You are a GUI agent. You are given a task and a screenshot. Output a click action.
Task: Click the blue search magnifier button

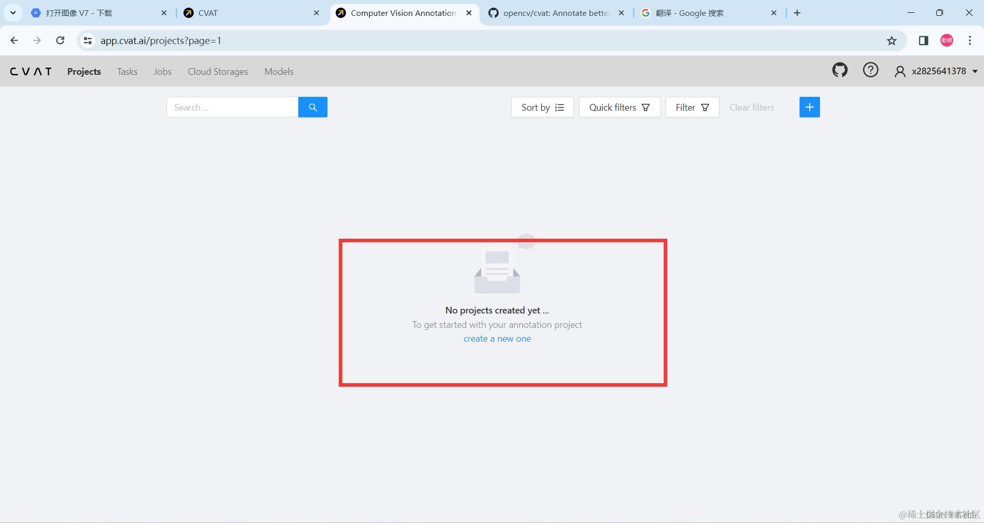point(313,107)
